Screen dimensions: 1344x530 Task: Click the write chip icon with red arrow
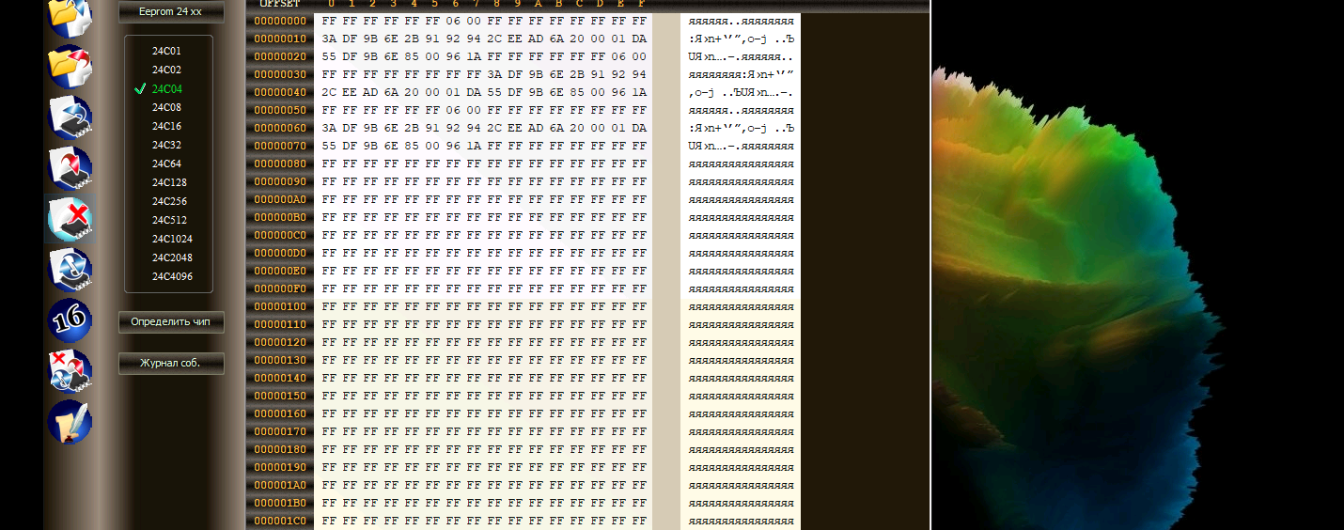tap(70, 168)
